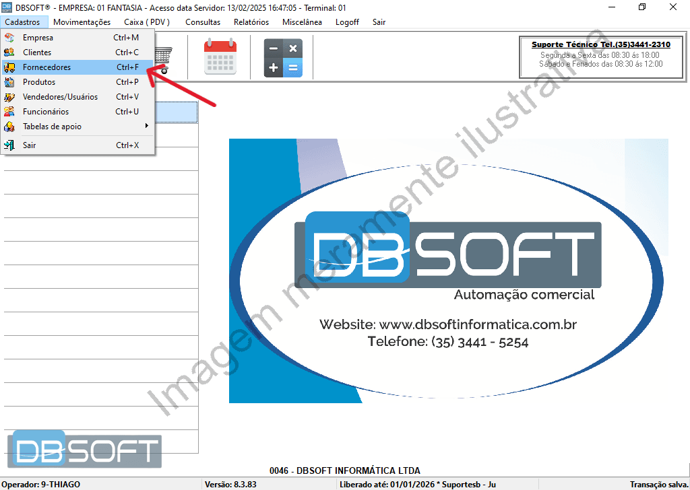Click the Clientes people icon
This screenshot has width=690, height=490.
[x=9, y=53]
